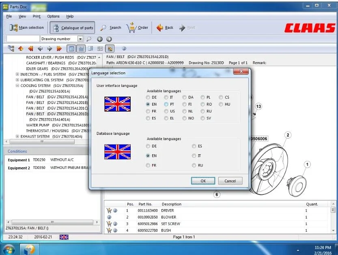Viewport: 338px width, 255px height.
Task: Open the Print menu
Action: [x=37, y=16]
